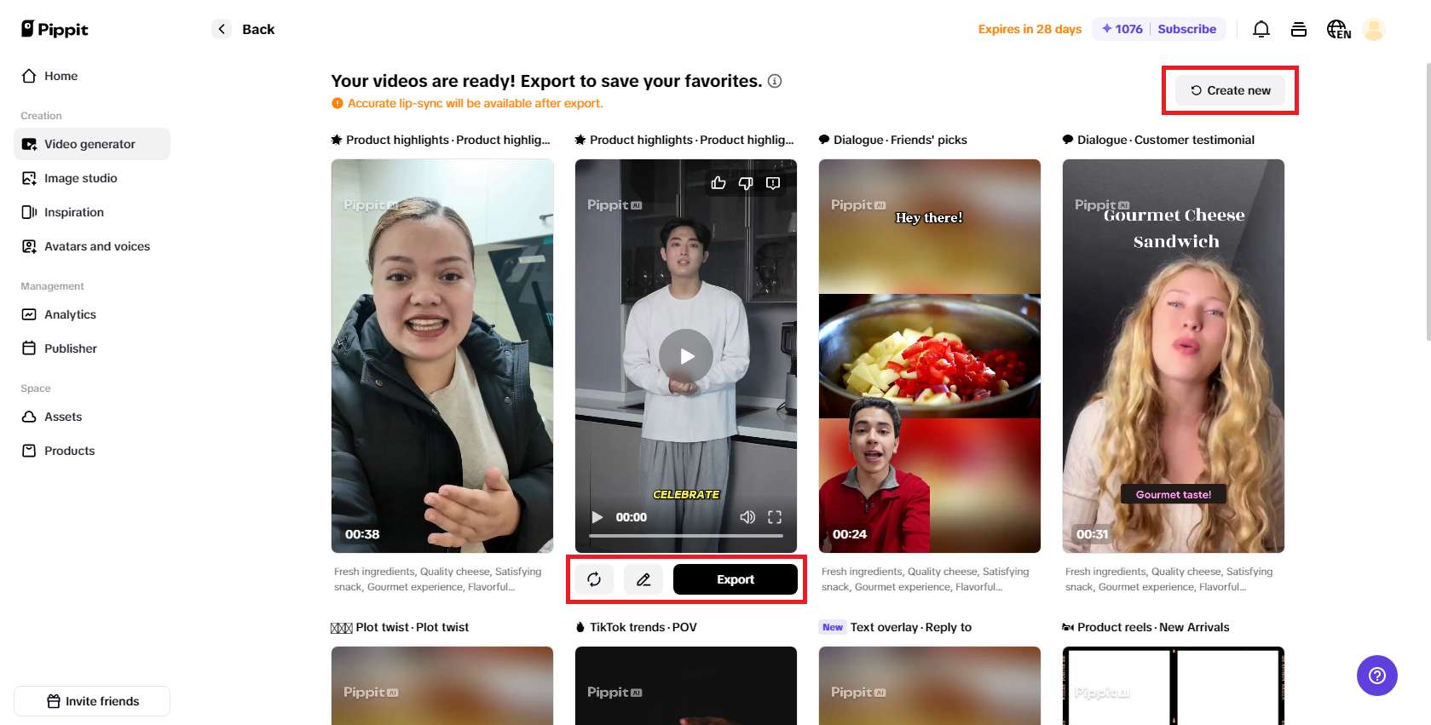Open Video generator in sidebar
The width and height of the screenshot is (1431, 725).
(x=92, y=144)
